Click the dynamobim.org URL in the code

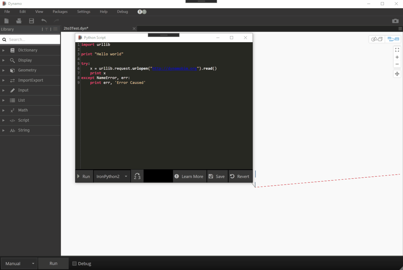coord(175,68)
